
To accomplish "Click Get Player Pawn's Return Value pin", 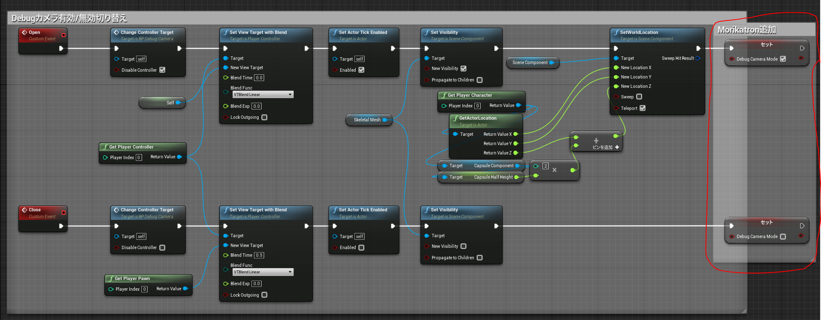I will point(185,289).
